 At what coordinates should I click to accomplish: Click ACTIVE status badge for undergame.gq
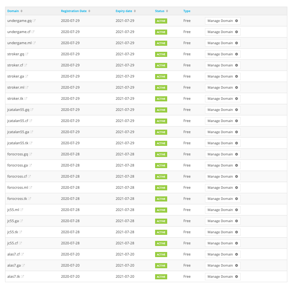click(161, 21)
